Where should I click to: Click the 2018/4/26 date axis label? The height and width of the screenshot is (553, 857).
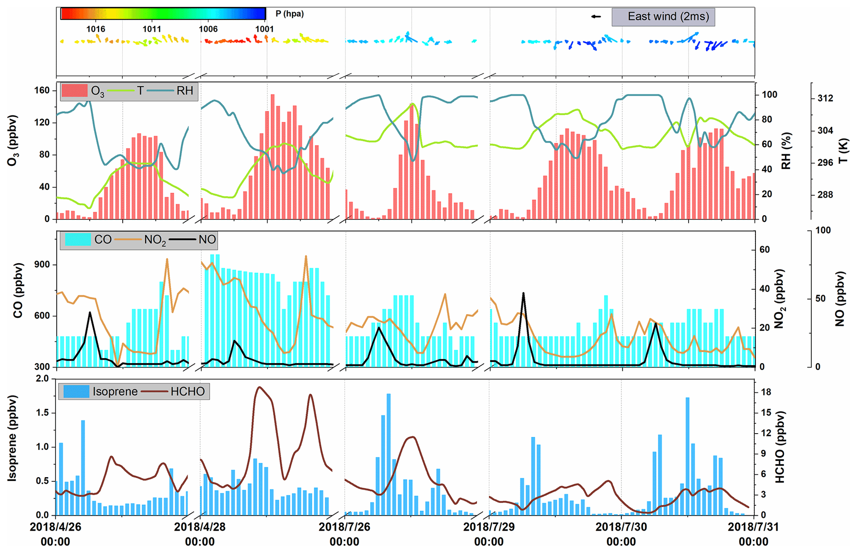(x=56, y=527)
